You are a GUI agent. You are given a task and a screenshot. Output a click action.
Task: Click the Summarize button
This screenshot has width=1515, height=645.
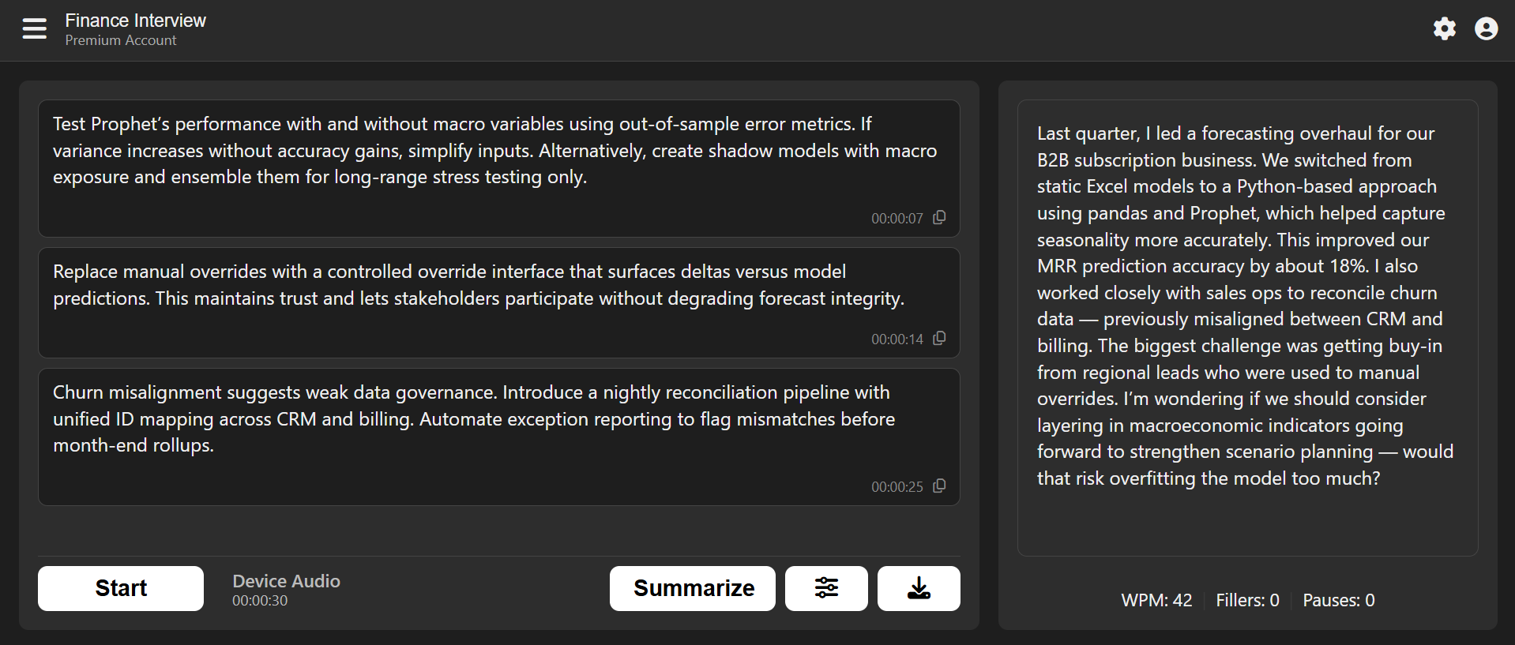692,588
